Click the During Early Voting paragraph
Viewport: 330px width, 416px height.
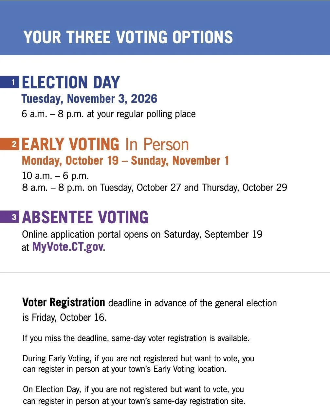pyautogui.click(x=138, y=364)
